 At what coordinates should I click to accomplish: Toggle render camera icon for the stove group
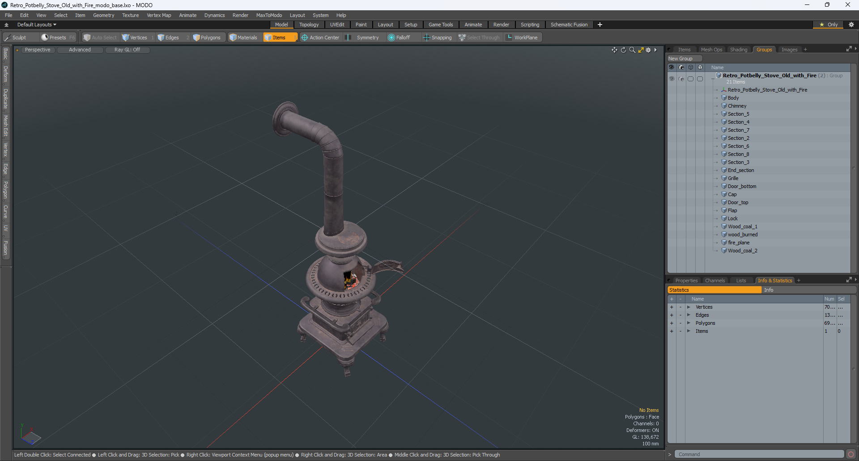pos(681,79)
